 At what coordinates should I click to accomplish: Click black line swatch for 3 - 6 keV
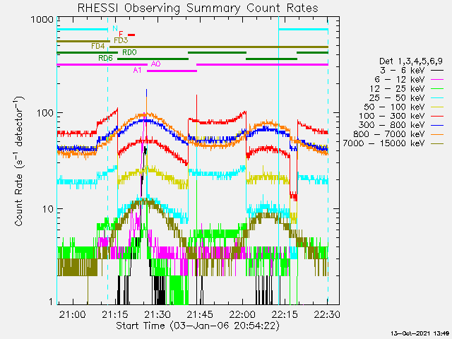[437, 71]
